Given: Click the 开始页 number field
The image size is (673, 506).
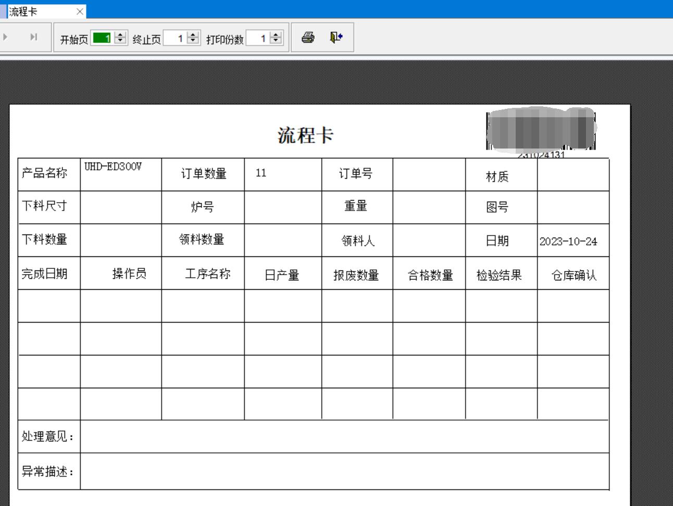Looking at the screenshot, I should (x=102, y=38).
